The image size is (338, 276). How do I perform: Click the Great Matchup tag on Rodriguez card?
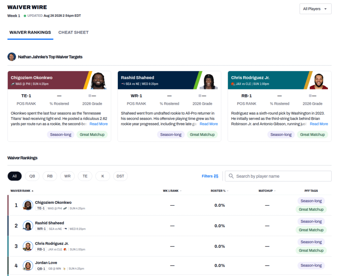(x=312, y=135)
